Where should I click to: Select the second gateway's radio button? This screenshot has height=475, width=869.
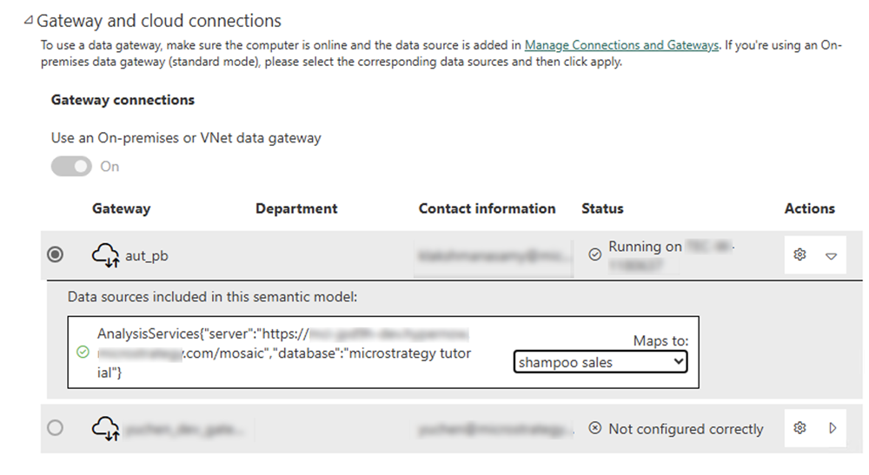pos(56,427)
